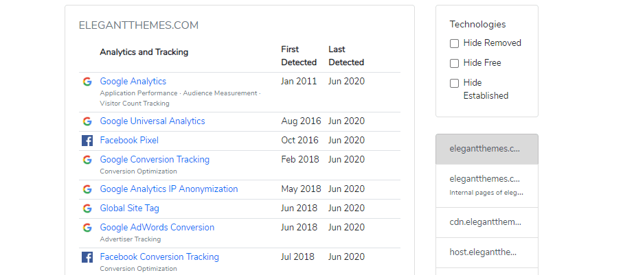Click the Google icon beside IP Anonymization
This screenshot has width=623, height=275.
pyautogui.click(x=87, y=189)
